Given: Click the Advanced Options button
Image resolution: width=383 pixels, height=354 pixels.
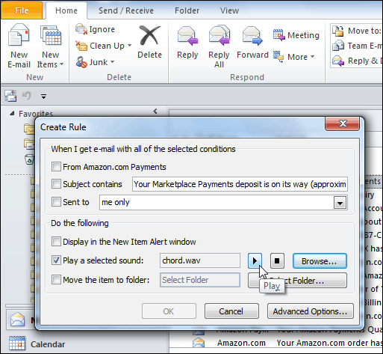Looking at the screenshot, I should point(311,311).
